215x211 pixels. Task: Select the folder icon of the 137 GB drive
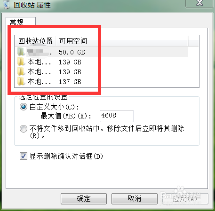(x=21, y=81)
